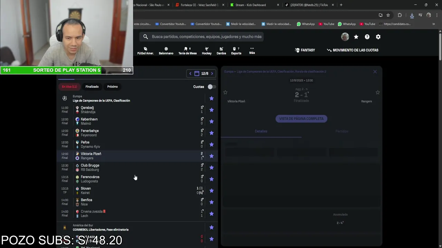Open the WhatsApp bookmark next to Medir la velocidad
The image size is (442, 248).
pos(306,24)
